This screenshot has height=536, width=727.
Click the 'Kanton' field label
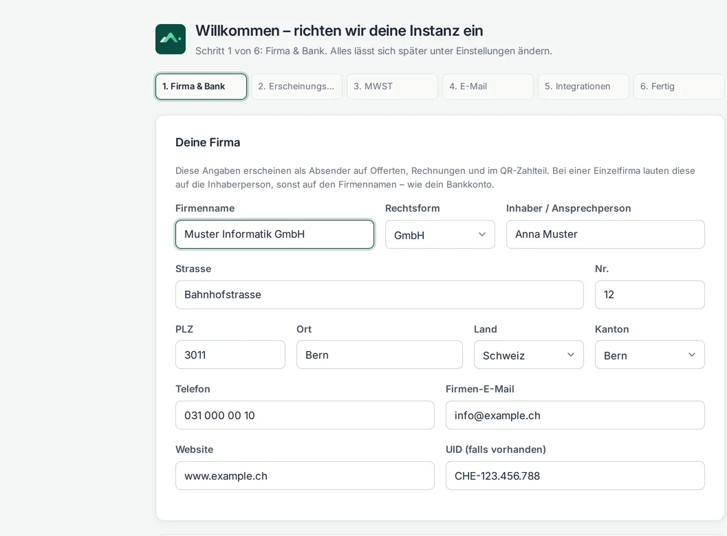point(611,329)
